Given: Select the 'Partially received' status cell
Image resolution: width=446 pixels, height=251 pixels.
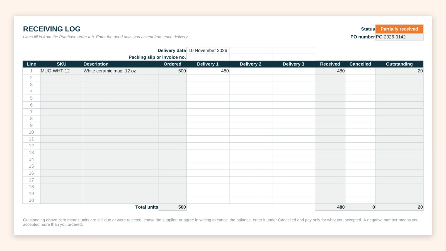Looking at the screenshot, I should click(399, 29).
